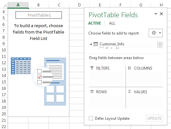Close the PivotTable Fields pane

point(161,14)
